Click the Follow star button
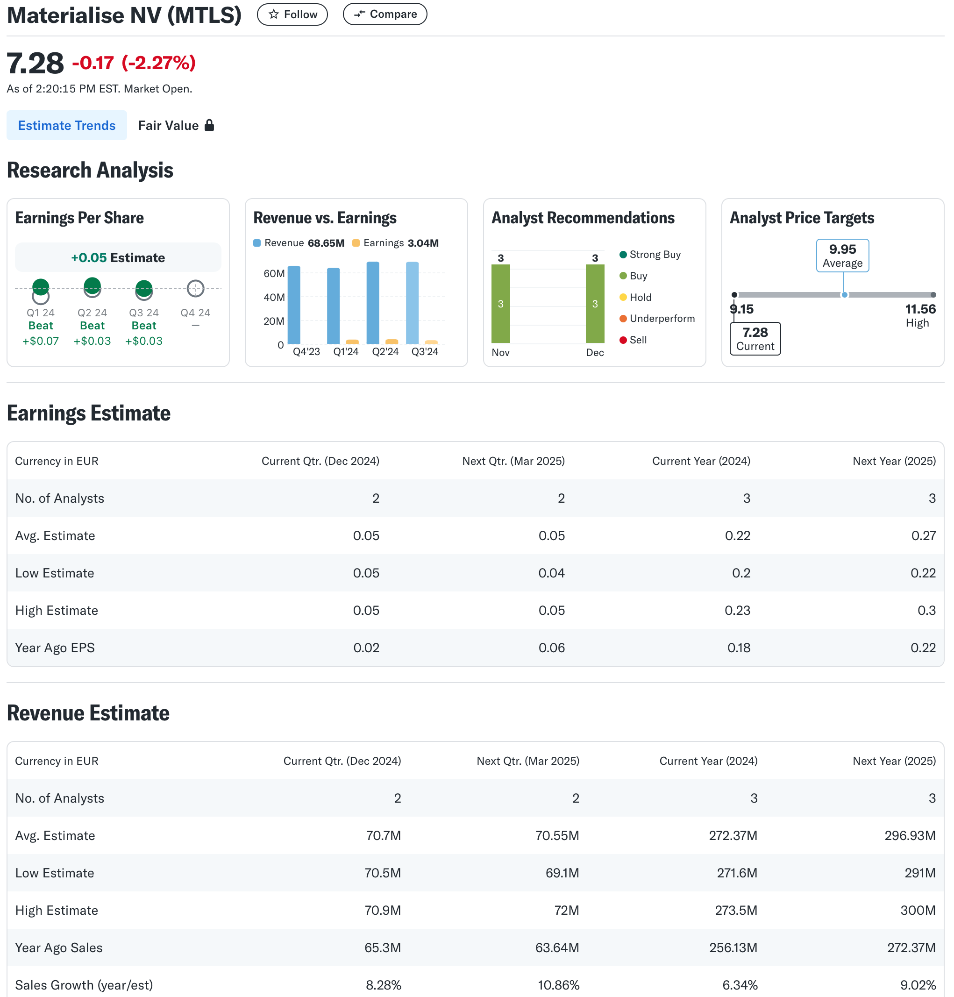 [292, 14]
